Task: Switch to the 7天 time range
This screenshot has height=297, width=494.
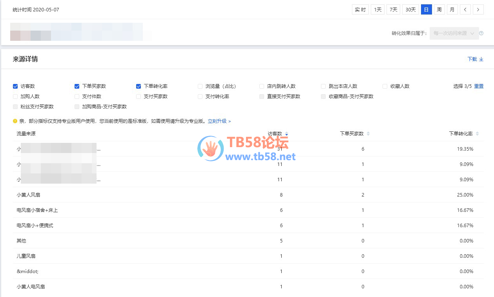Action: [393, 10]
